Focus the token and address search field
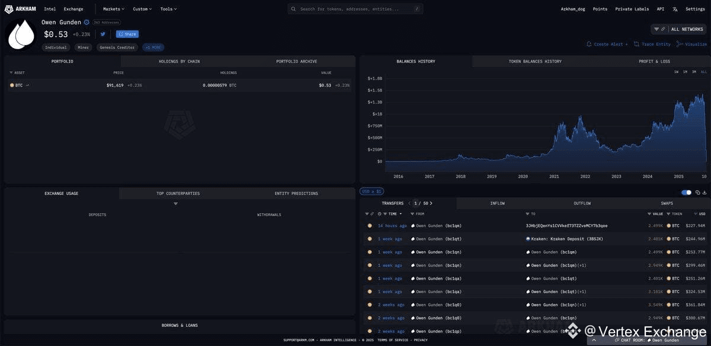 [355, 9]
